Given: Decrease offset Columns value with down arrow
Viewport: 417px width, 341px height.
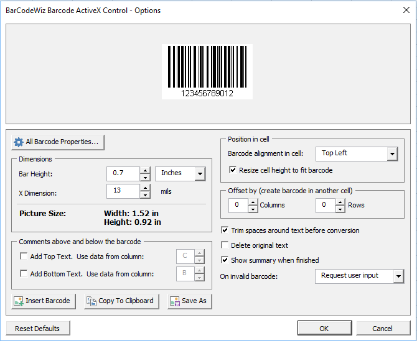Looking at the screenshot, I should coord(253,209).
